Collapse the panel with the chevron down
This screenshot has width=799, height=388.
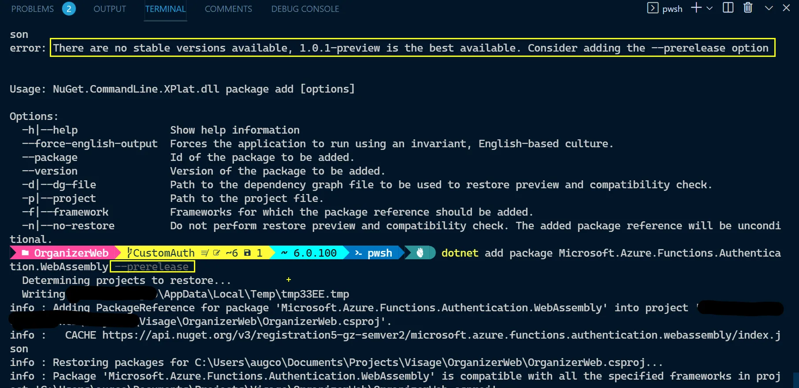click(769, 8)
